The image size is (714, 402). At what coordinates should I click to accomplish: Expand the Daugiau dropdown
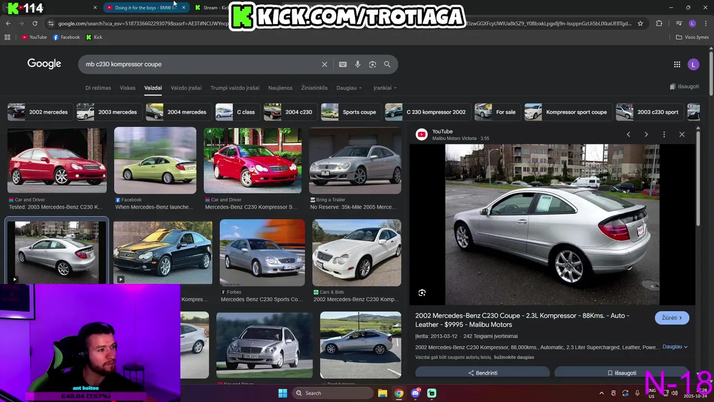(349, 88)
